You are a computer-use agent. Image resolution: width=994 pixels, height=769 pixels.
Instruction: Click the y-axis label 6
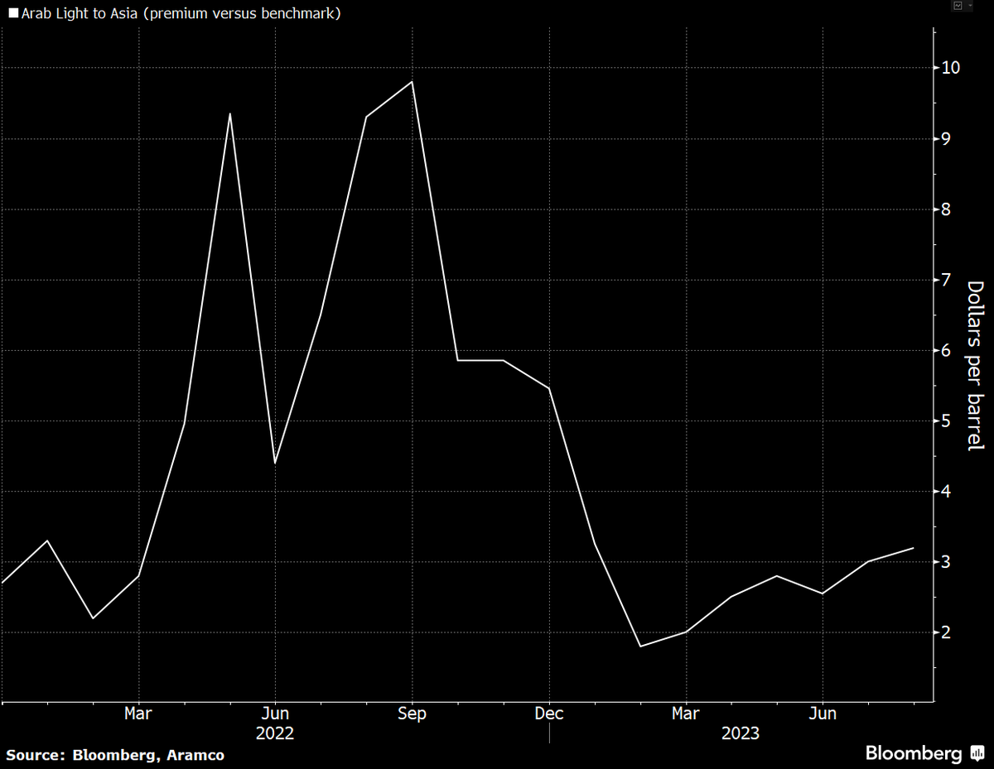point(947,350)
